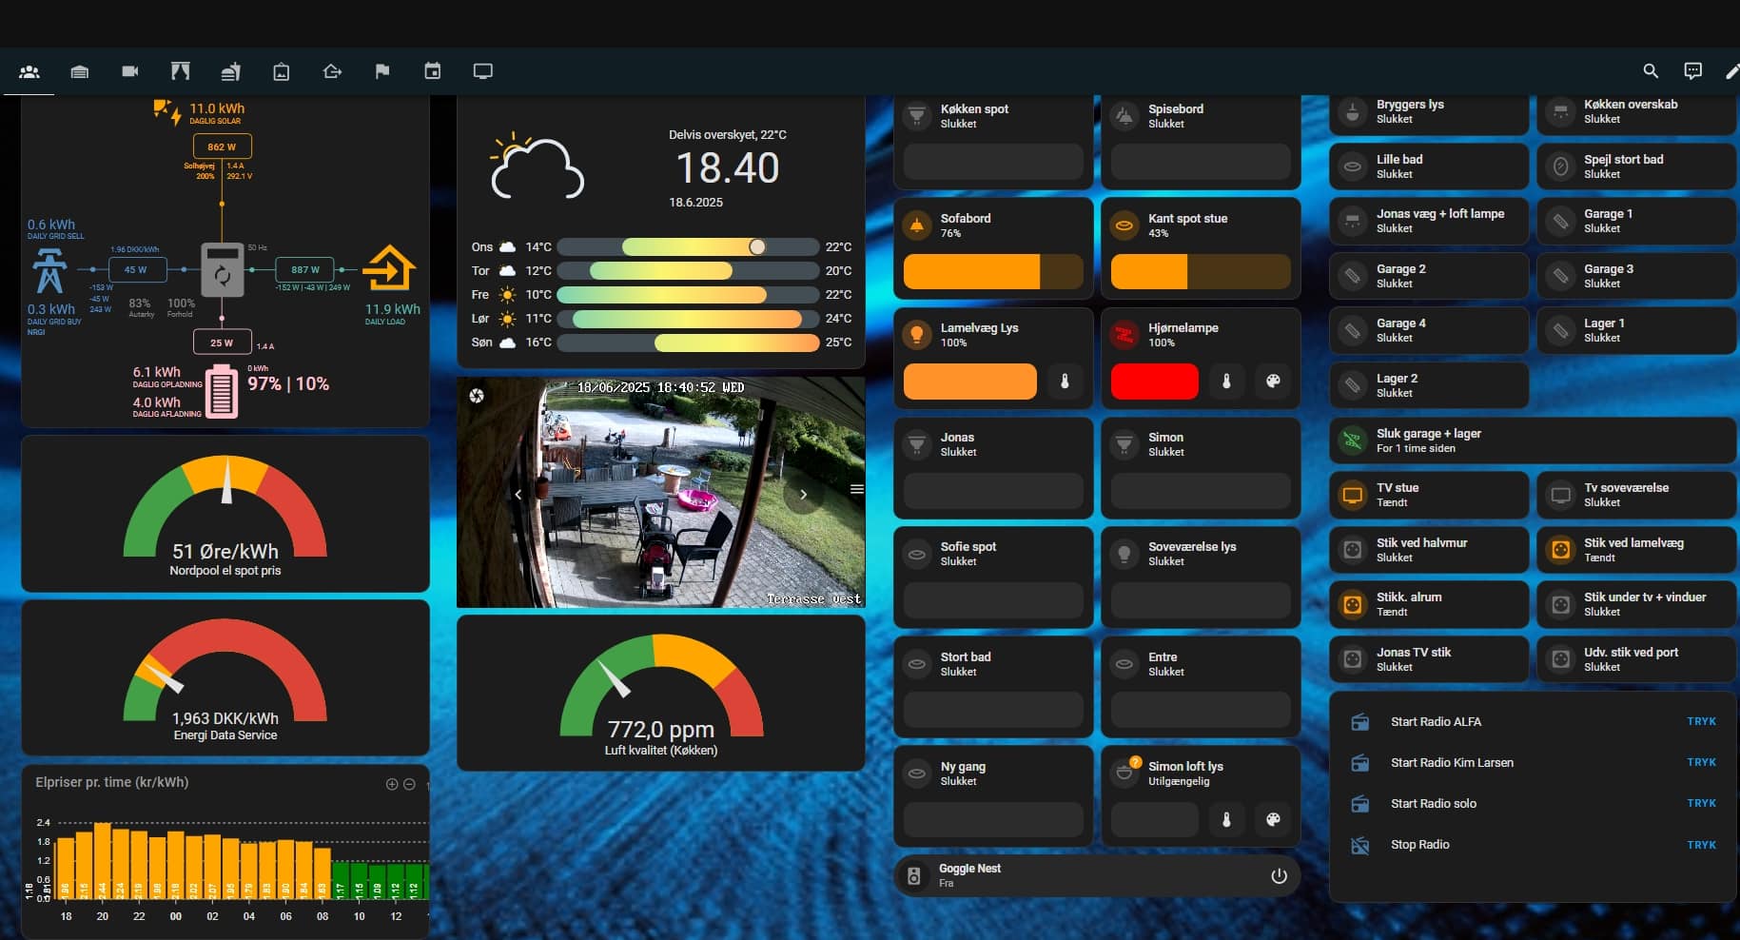Zoom out the Elpriser chart with the minus icon

[x=409, y=784]
